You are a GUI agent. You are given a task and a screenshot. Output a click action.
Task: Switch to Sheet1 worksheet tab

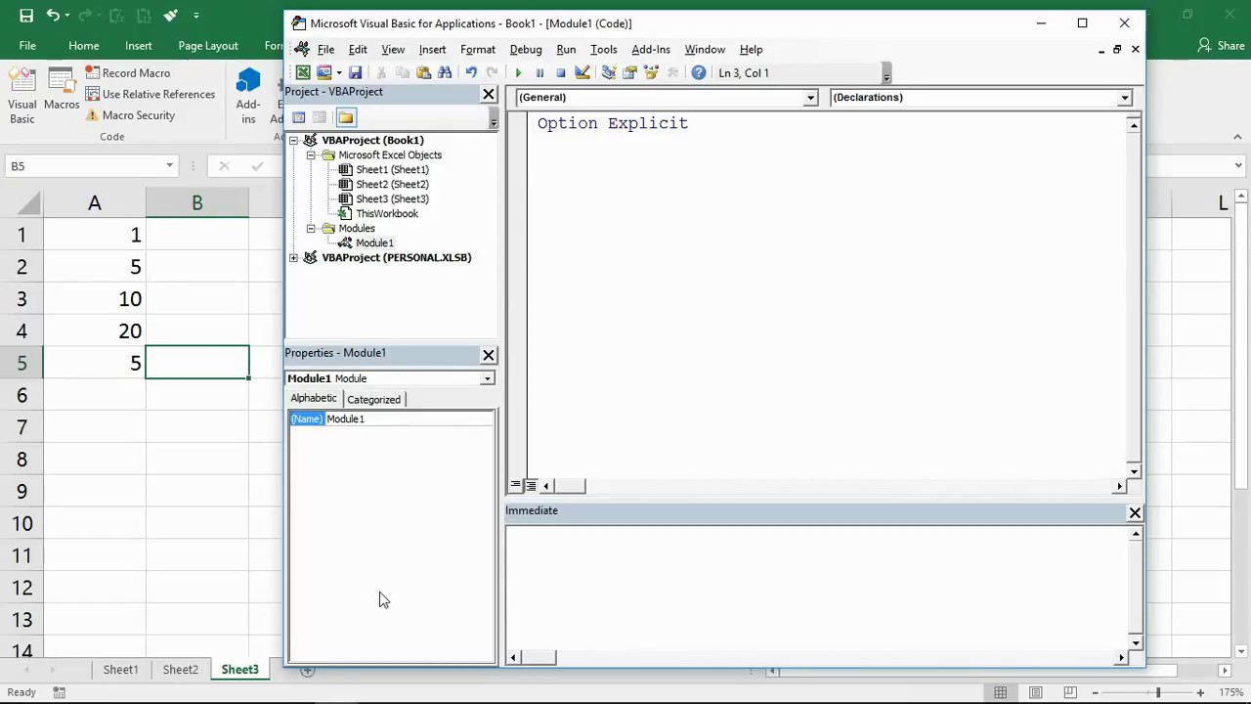[121, 670]
